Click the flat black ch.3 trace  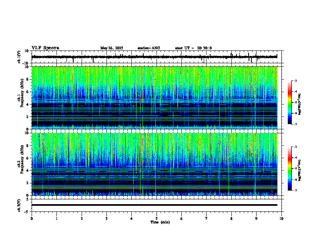[154, 205]
